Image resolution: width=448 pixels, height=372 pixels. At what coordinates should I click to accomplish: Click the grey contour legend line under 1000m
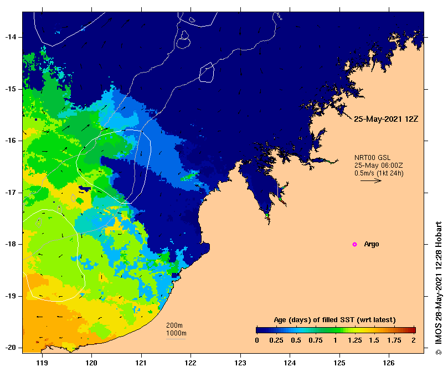pos(176,339)
